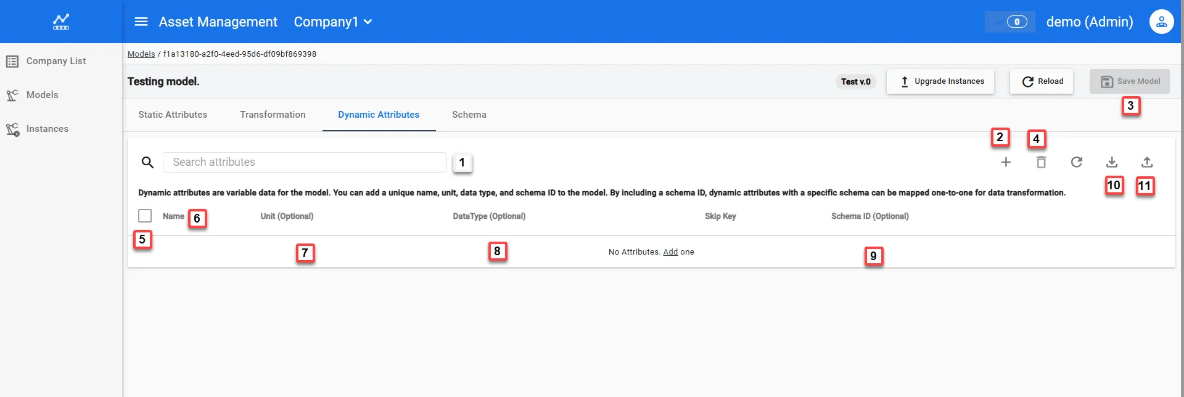Click the Company List sidebar icon
This screenshot has width=1184, height=397.
pos(12,61)
